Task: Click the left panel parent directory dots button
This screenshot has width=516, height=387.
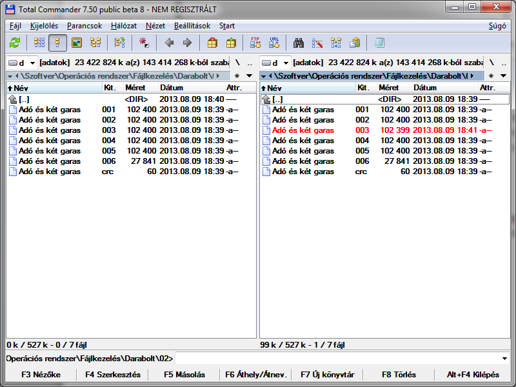Action: (250, 63)
